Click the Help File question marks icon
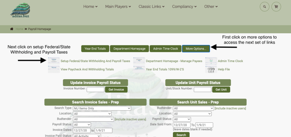This screenshot has width=291, height=137. [x=211, y=69]
